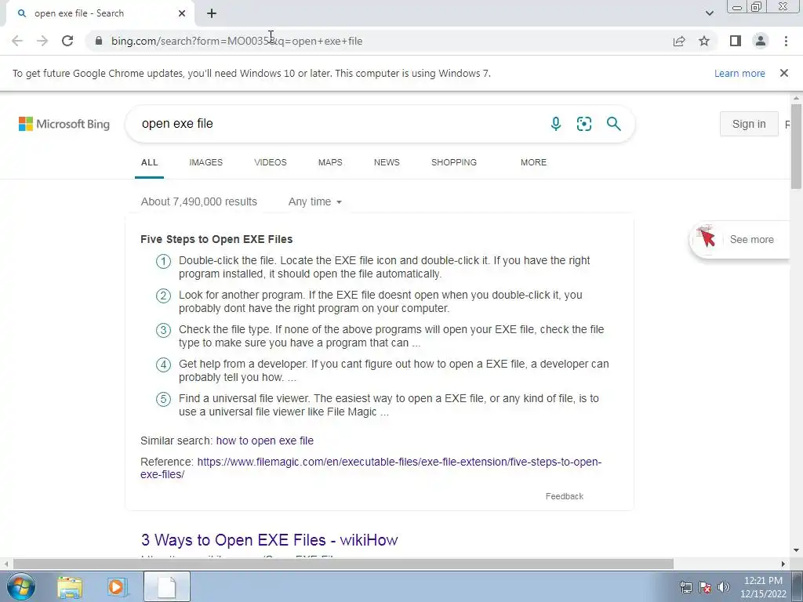
Task: Select the ALL results tab
Action: [x=150, y=162]
